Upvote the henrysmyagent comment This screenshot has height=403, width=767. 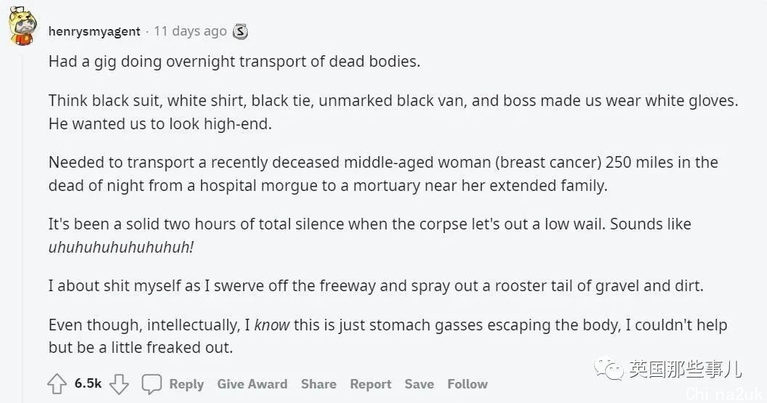tap(57, 384)
